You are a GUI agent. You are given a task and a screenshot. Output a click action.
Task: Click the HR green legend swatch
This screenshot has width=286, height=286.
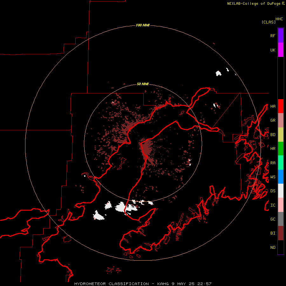click(x=281, y=149)
